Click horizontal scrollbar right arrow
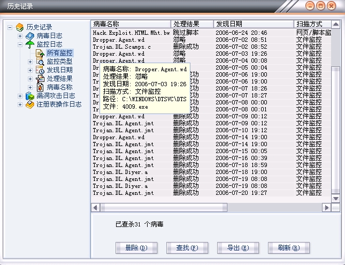The width and height of the screenshot is (345, 265). coord(326,208)
